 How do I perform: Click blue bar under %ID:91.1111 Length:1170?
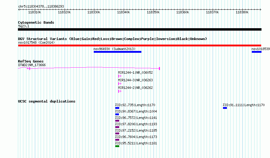pyautogui.click(x=225, y=108)
